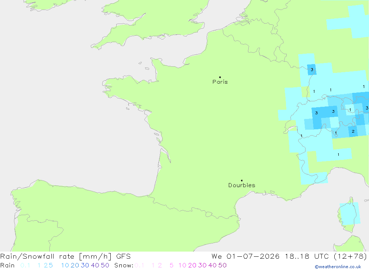369x270 pixels.
Task: Click the Paris location dot marker
Action: pyautogui.click(x=220, y=77)
